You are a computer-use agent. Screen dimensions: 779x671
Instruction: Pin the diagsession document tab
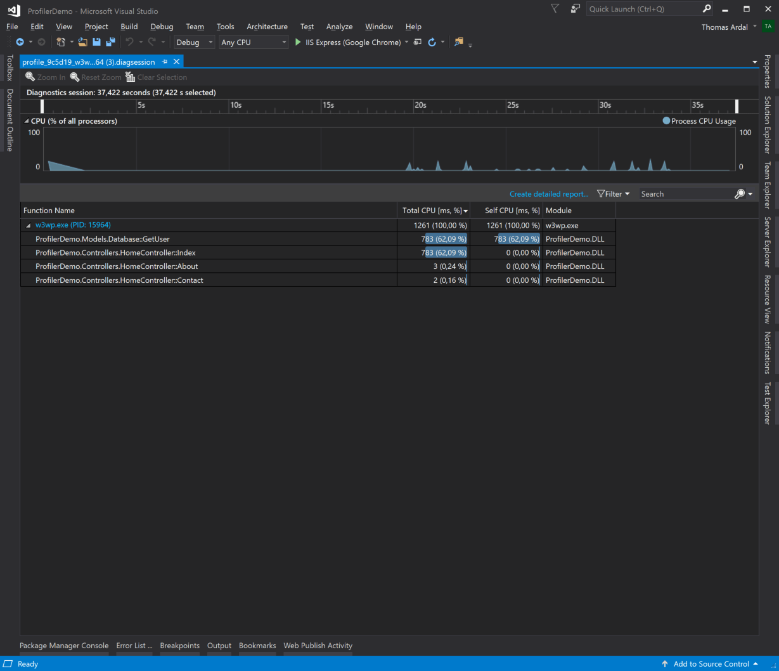[165, 62]
